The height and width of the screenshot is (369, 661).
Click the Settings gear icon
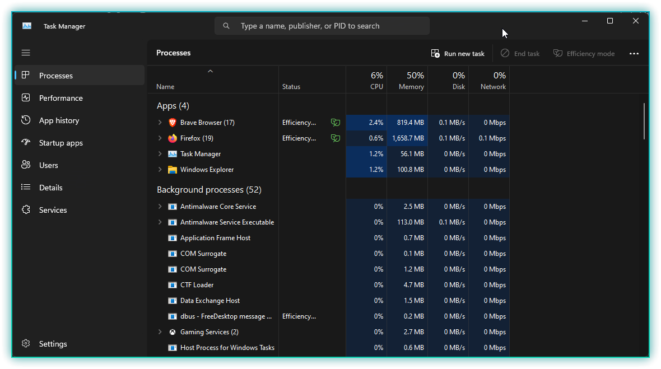click(x=26, y=344)
